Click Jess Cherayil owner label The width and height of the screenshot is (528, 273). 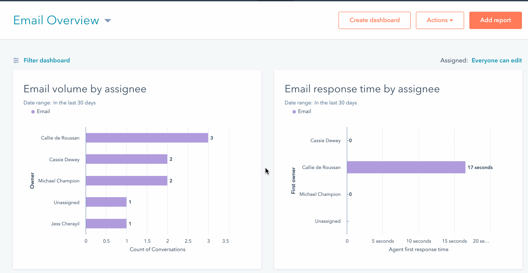(65, 224)
